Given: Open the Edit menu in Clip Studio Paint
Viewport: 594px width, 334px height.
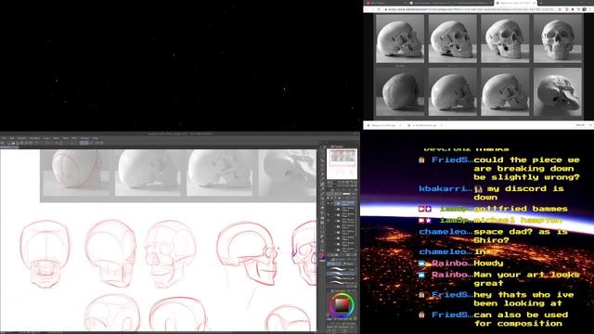Looking at the screenshot, I should pos(12,138).
